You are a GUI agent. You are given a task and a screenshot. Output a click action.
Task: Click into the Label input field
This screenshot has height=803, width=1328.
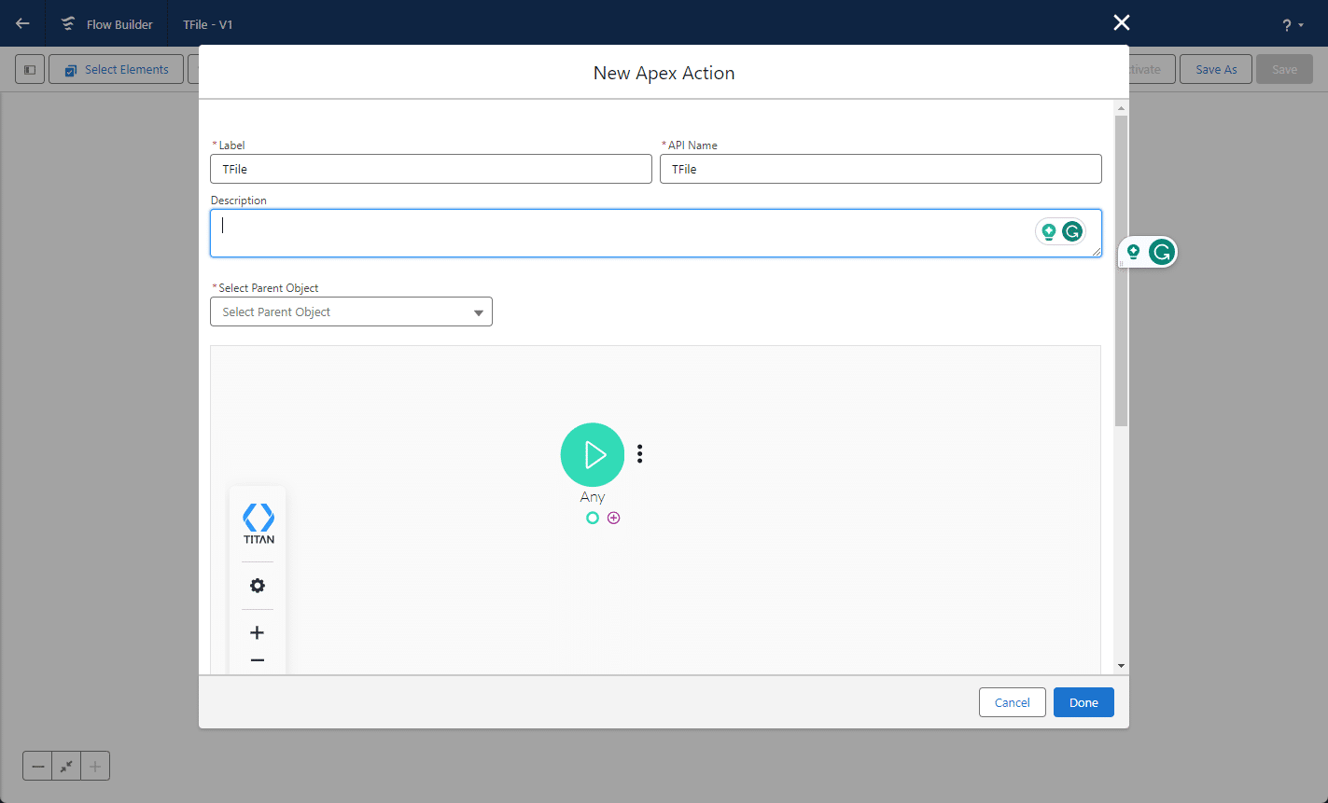pos(430,169)
